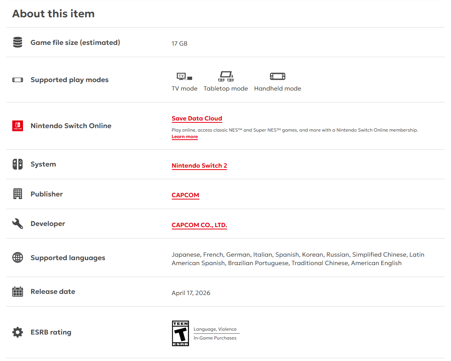
Task: Click the Tabletop mode icon
Action: pyautogui.click(x=225, y=76)
